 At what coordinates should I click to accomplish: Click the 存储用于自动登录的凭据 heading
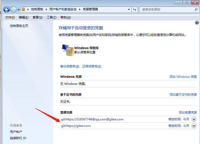click(x=81, y=28)
